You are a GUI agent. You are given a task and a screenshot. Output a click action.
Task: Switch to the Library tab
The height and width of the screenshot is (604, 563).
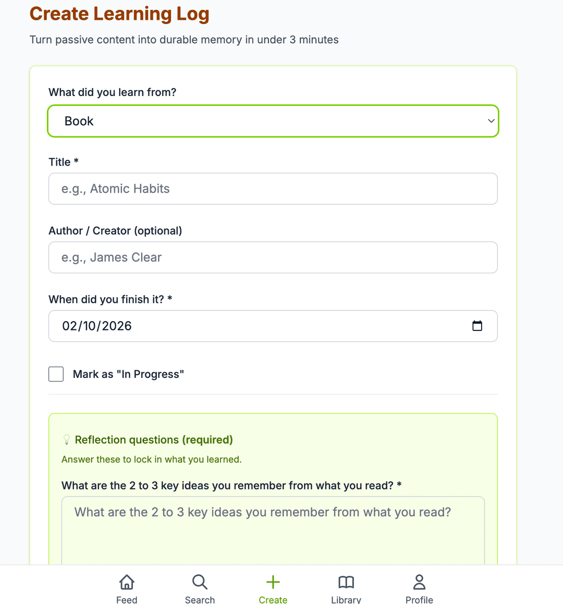point(346,587)
